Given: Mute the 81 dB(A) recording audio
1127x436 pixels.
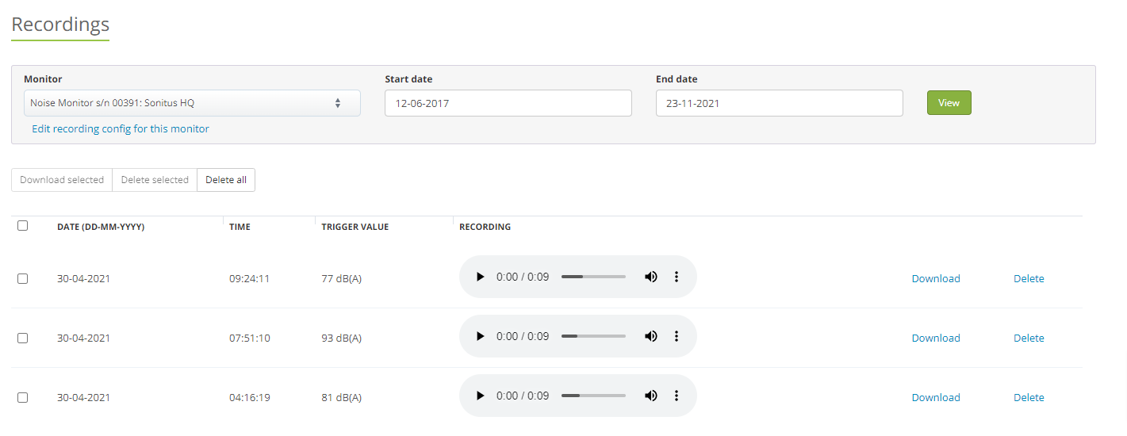Looking at the screenshot, I should point(651,396).
